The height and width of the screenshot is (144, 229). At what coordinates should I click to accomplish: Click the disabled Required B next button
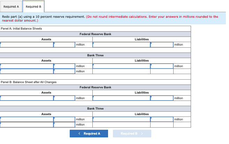point(132,134)
